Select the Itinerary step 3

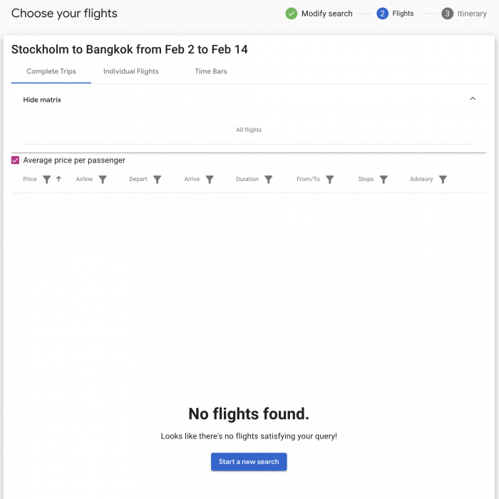pos(464,14)
